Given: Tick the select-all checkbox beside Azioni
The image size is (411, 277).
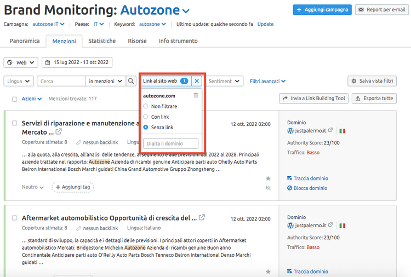Looking at the screenshot, I should pos(15,99).
